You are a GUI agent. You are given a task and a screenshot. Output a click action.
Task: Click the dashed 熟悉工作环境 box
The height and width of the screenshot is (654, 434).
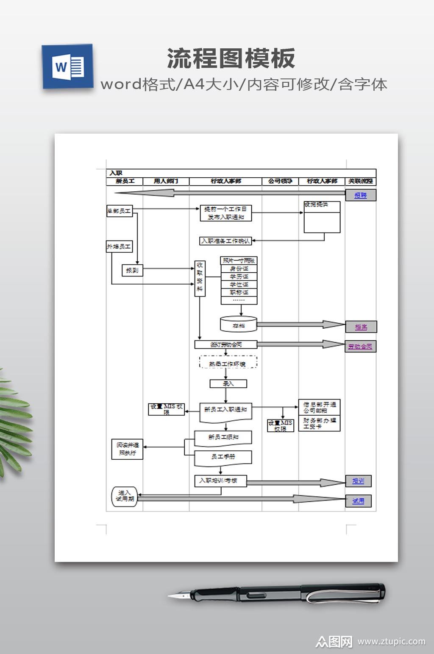[x=228, y=363]
